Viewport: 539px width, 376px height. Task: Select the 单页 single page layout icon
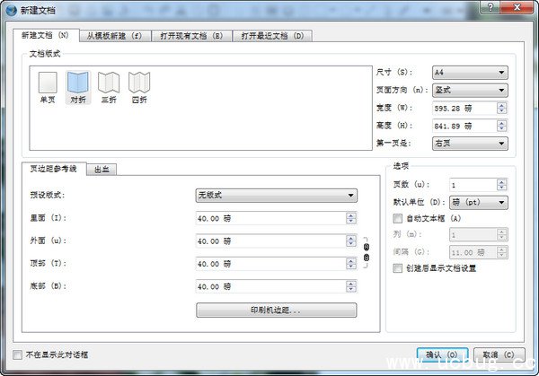tap(48, 84)
